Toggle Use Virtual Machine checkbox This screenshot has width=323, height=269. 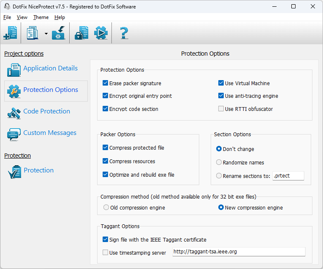click(x=221, y=83)
